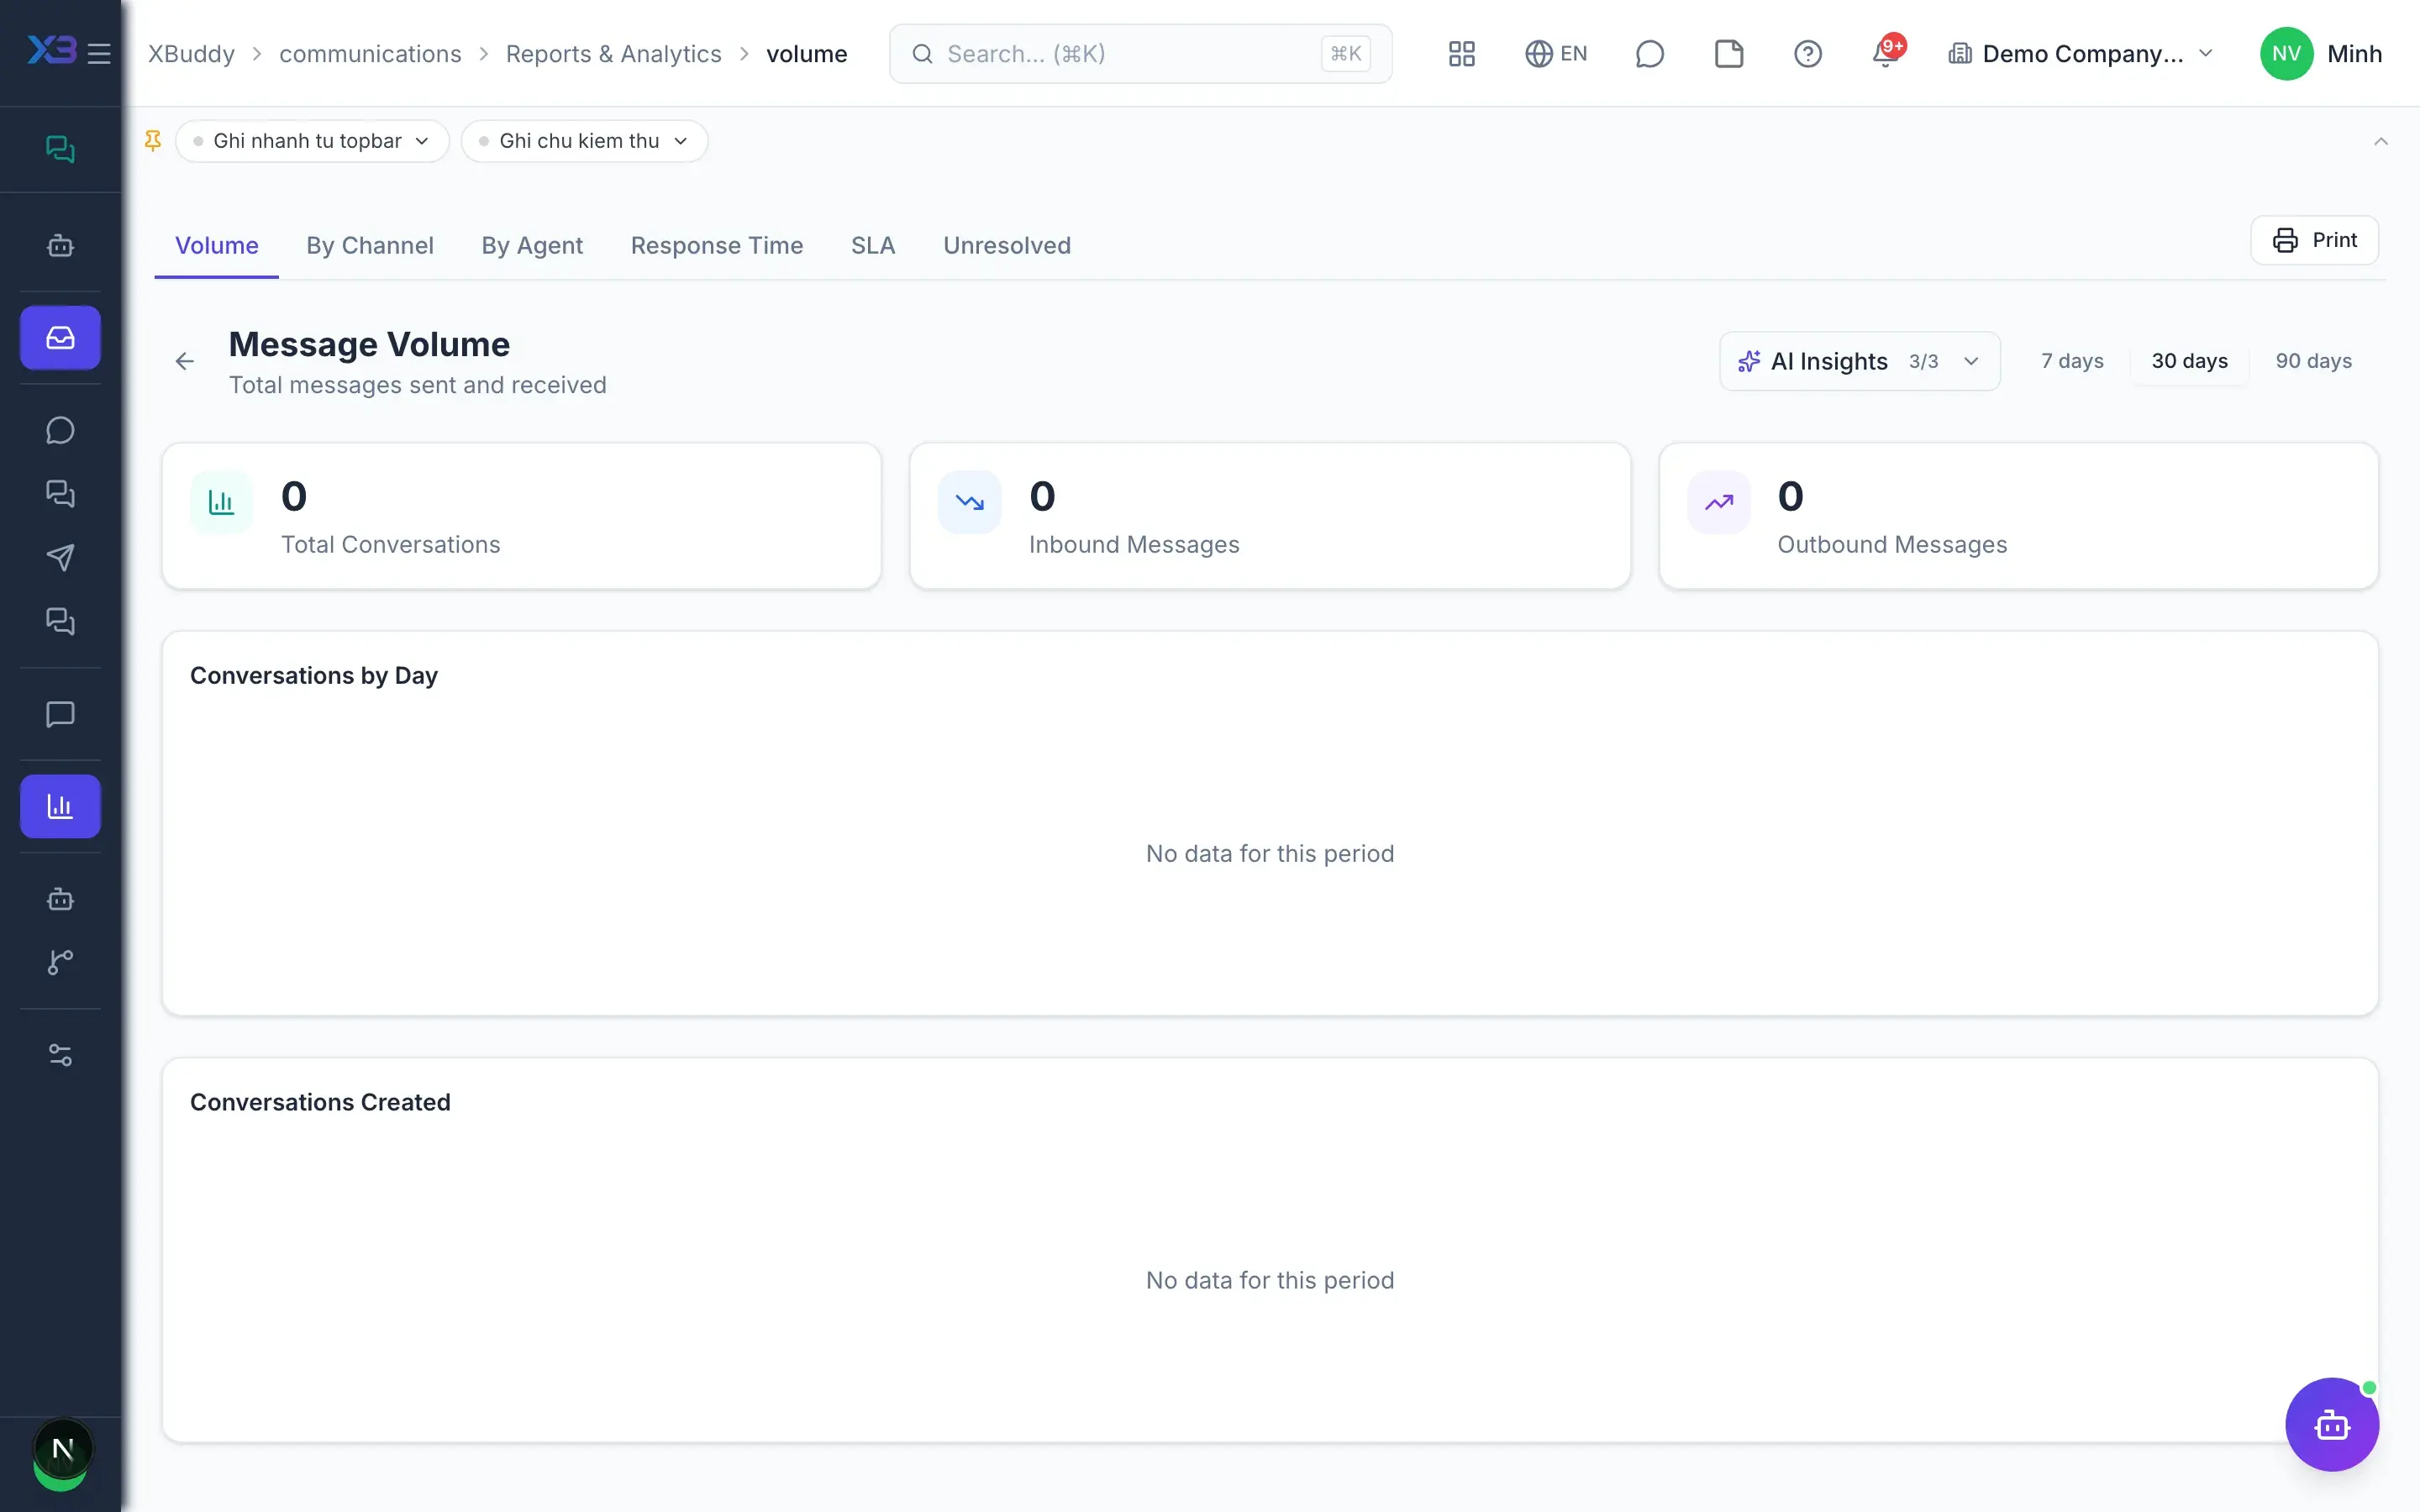2420x1512 pixels.
Task: Open the apps grid icon in topbar
Action: pyautogui.click(x=1461, y=54)
